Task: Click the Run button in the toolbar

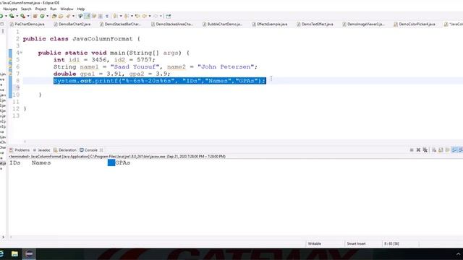Action: click(1, 16)
